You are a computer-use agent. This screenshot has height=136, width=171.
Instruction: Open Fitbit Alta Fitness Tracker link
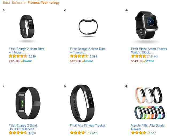(x=88, y=126)
